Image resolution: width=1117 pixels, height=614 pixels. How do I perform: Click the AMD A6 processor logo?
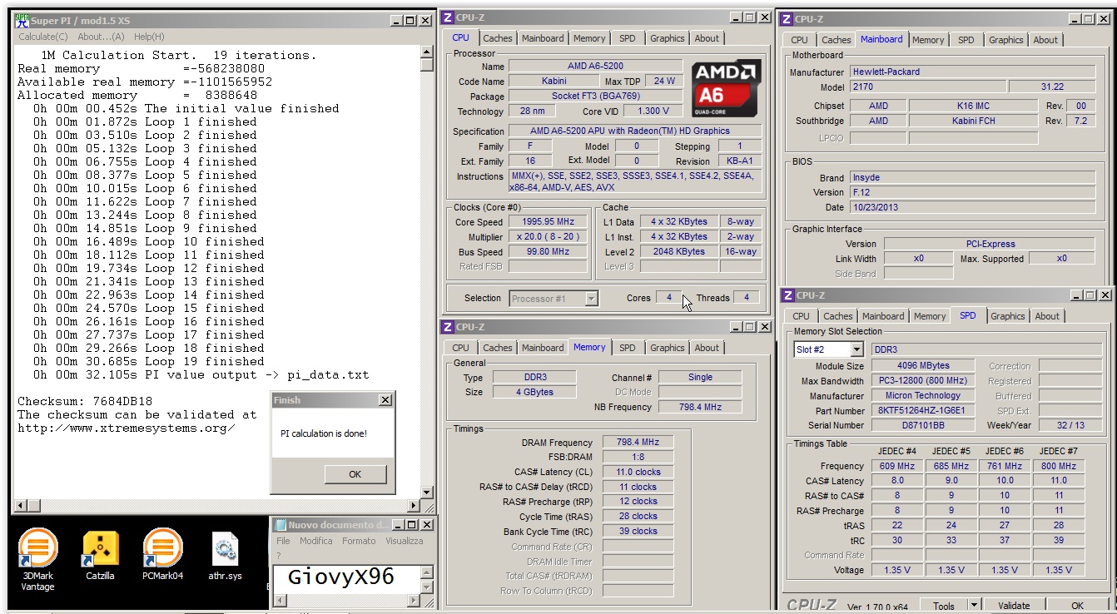725,88
